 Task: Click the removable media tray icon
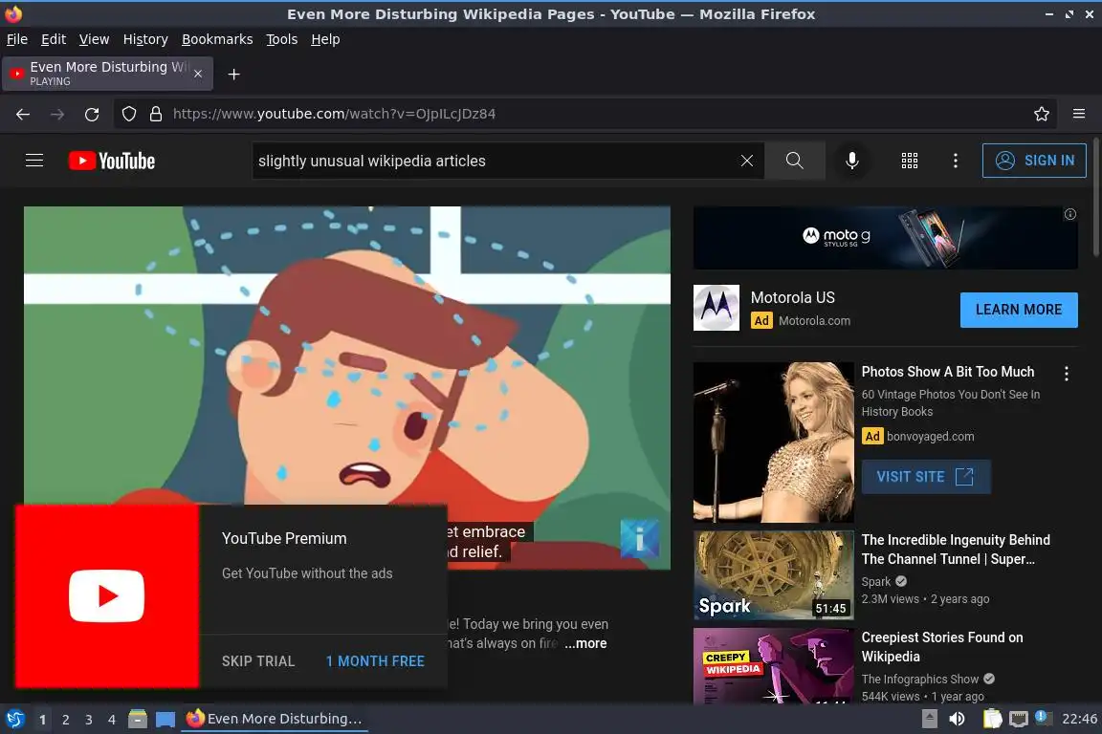coord(929,719)
